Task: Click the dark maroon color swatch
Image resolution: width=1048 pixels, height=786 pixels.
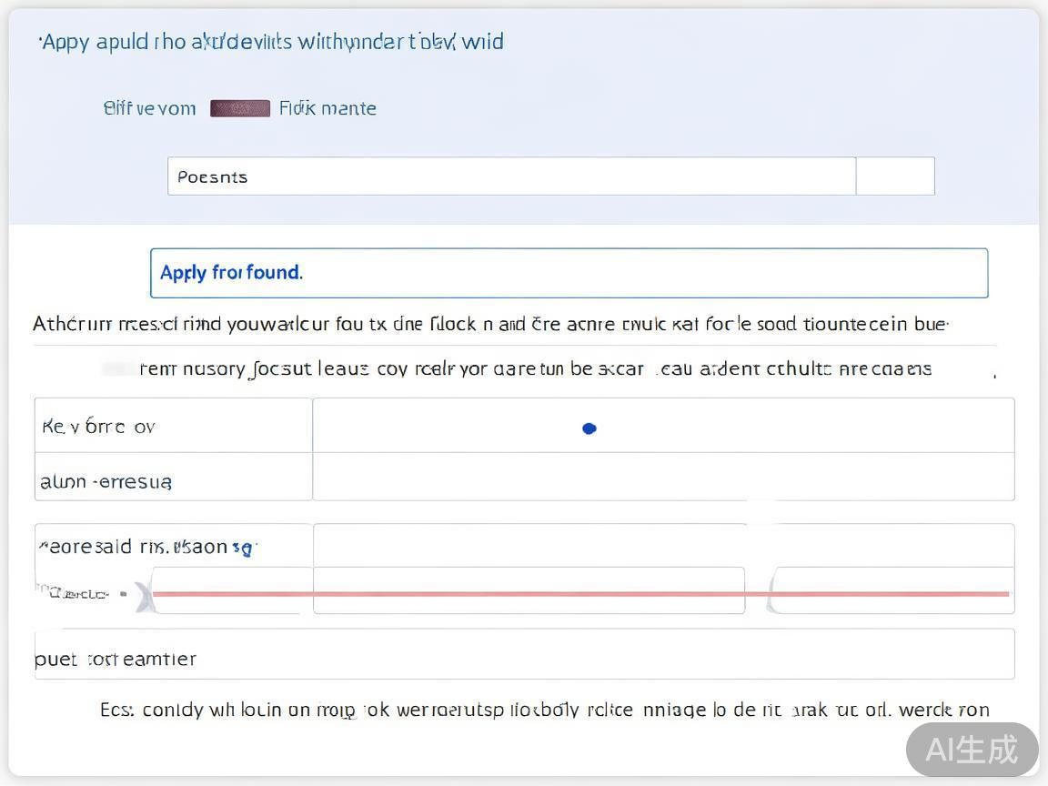Action: pos(240,108)
